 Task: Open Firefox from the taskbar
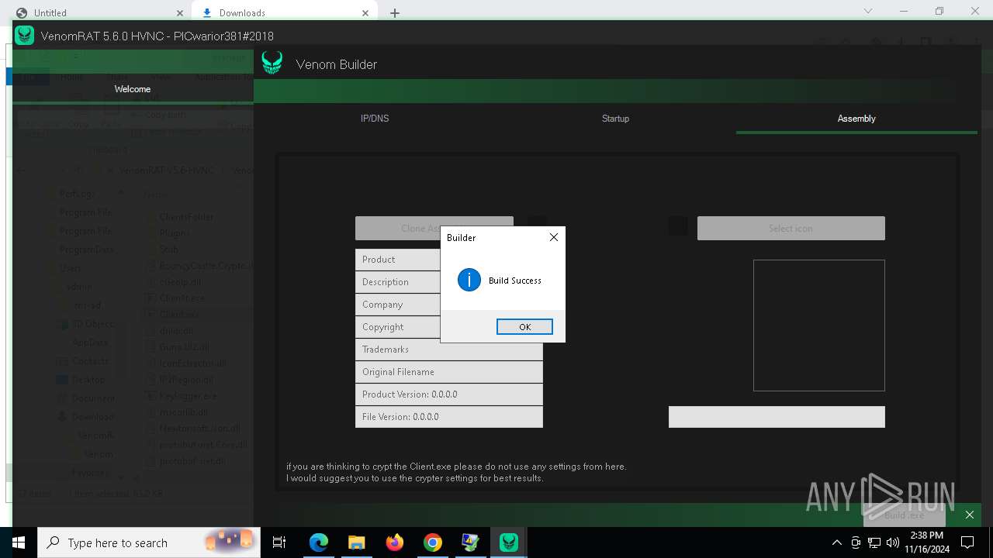(395, 542)
